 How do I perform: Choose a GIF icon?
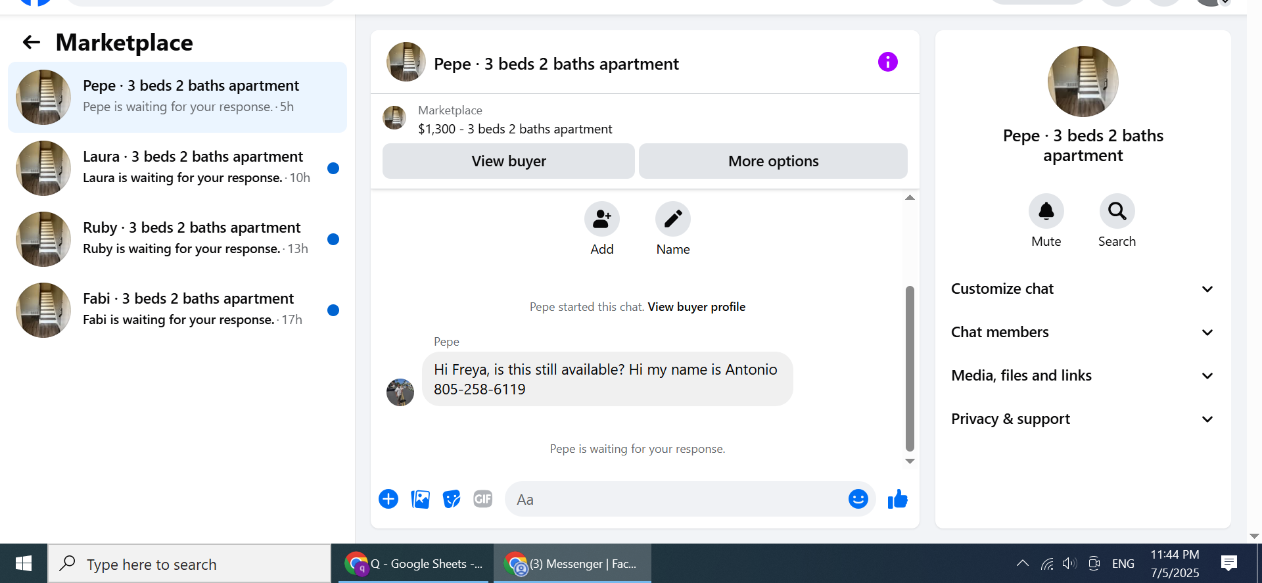(x=483, y=499)
